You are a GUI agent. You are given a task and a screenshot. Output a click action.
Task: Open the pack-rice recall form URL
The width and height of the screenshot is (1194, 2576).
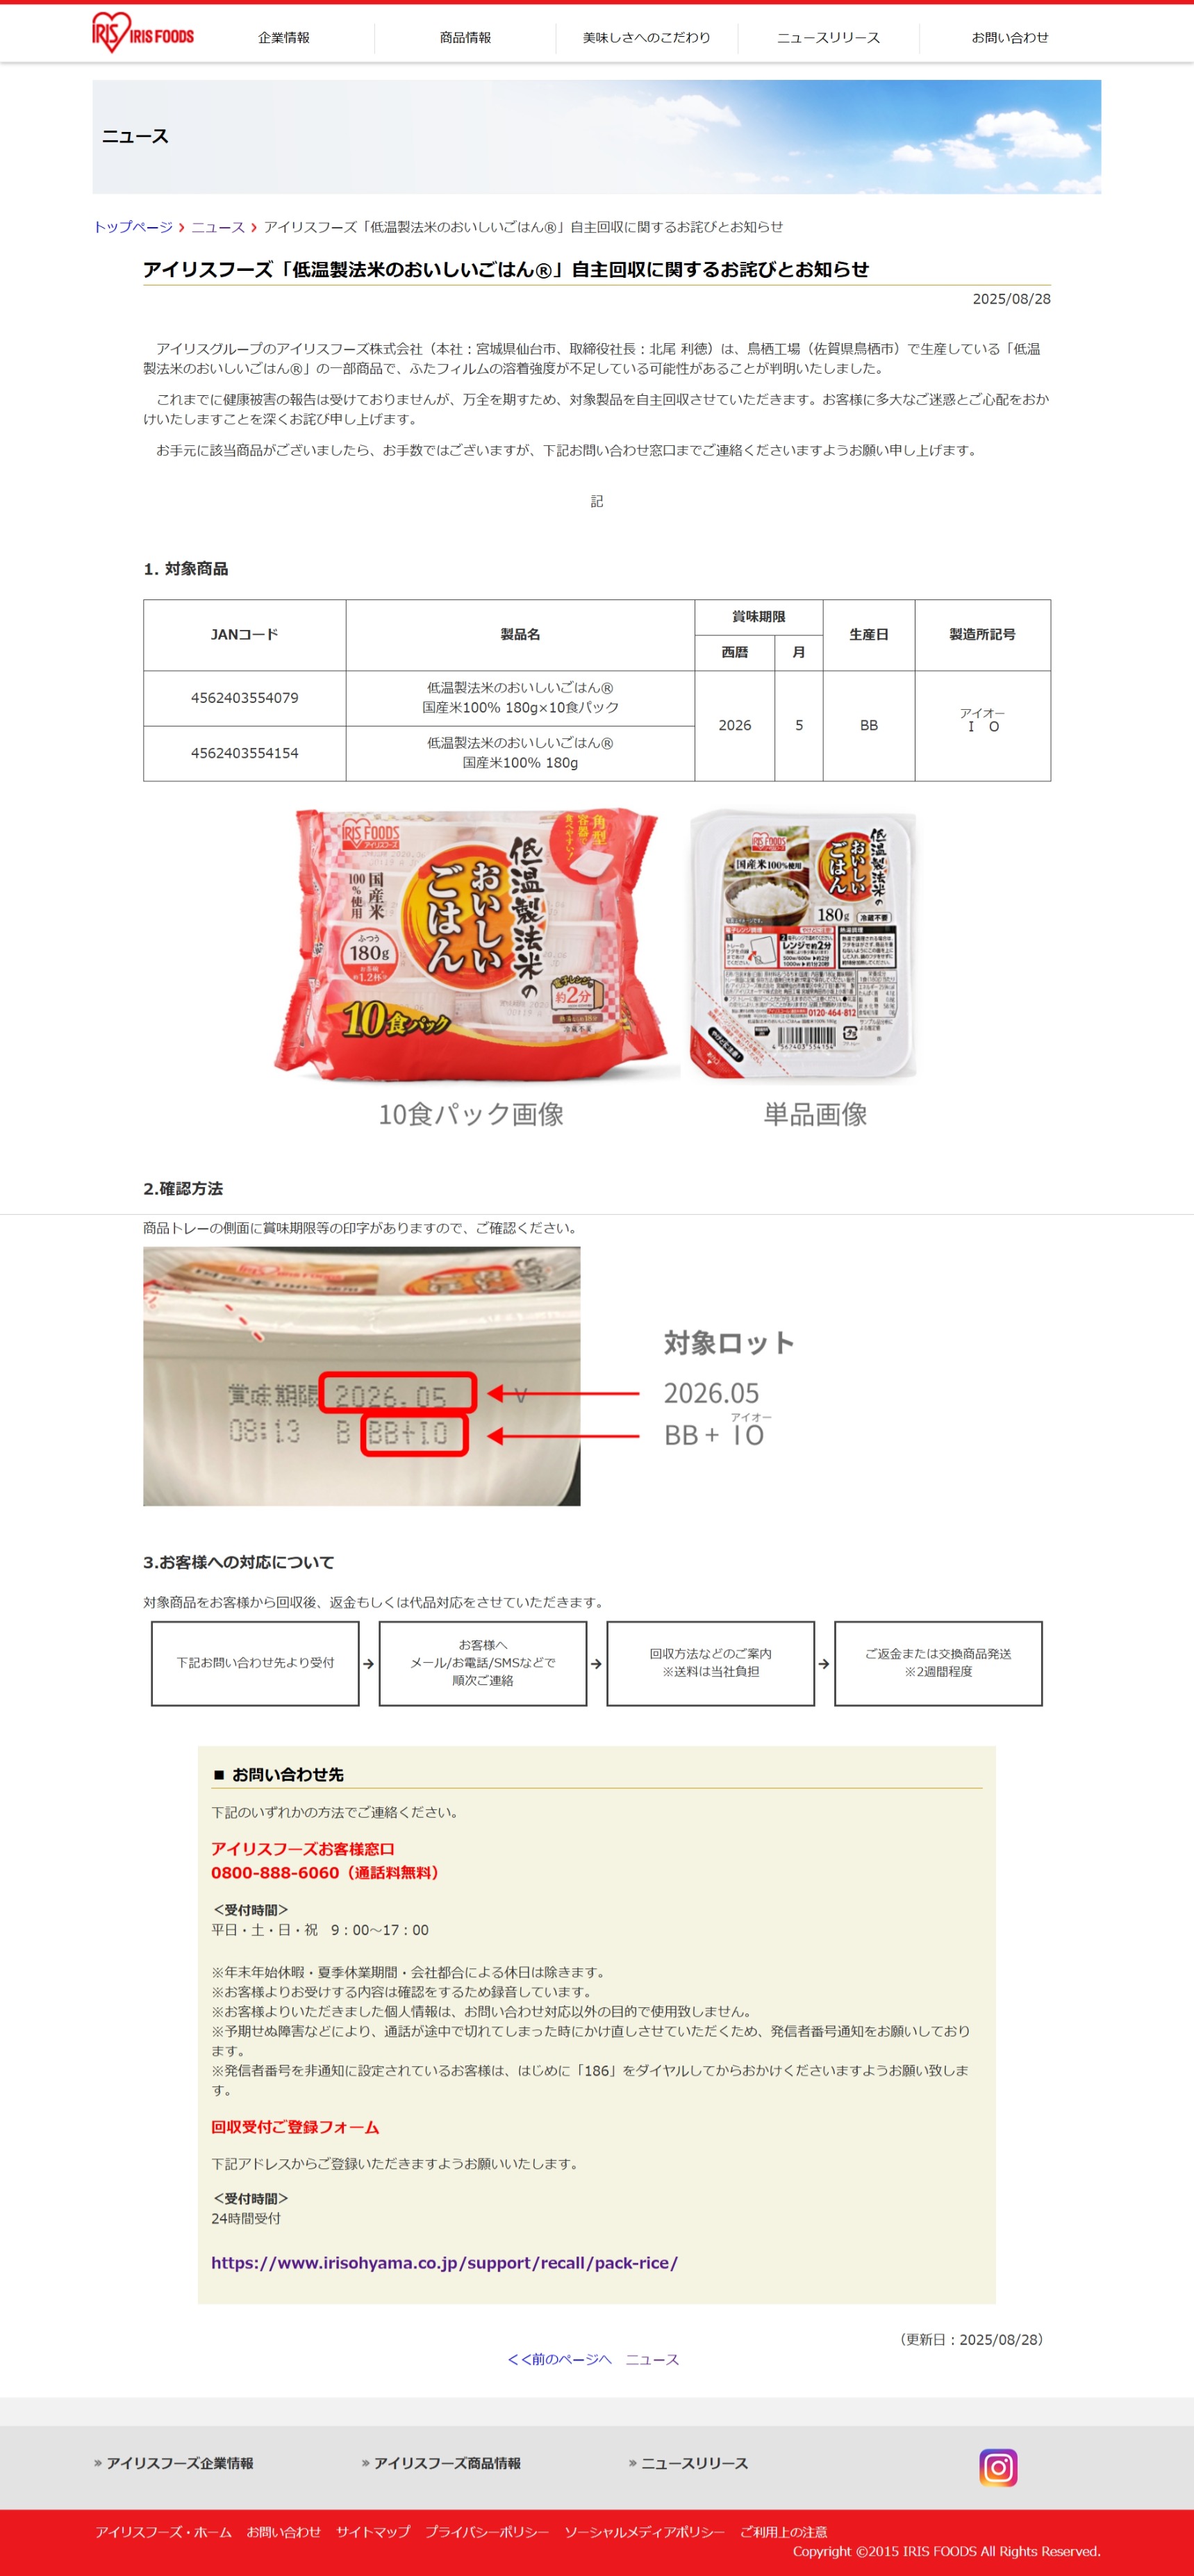pyautogui.click(x=444, y=2262)
